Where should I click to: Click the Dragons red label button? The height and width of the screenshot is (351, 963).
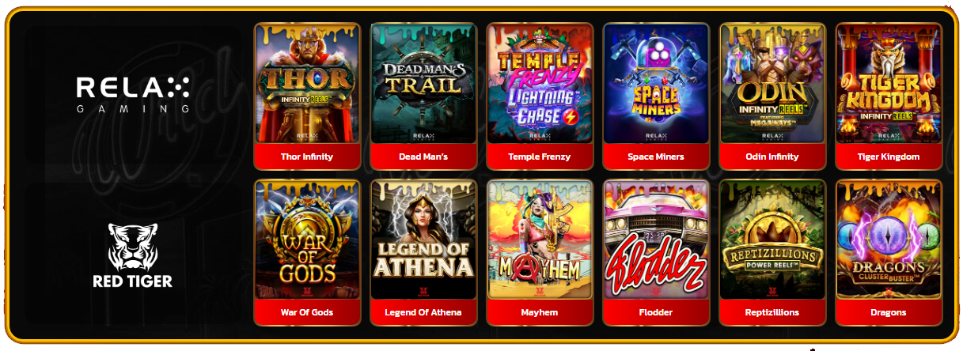point(889,312)
